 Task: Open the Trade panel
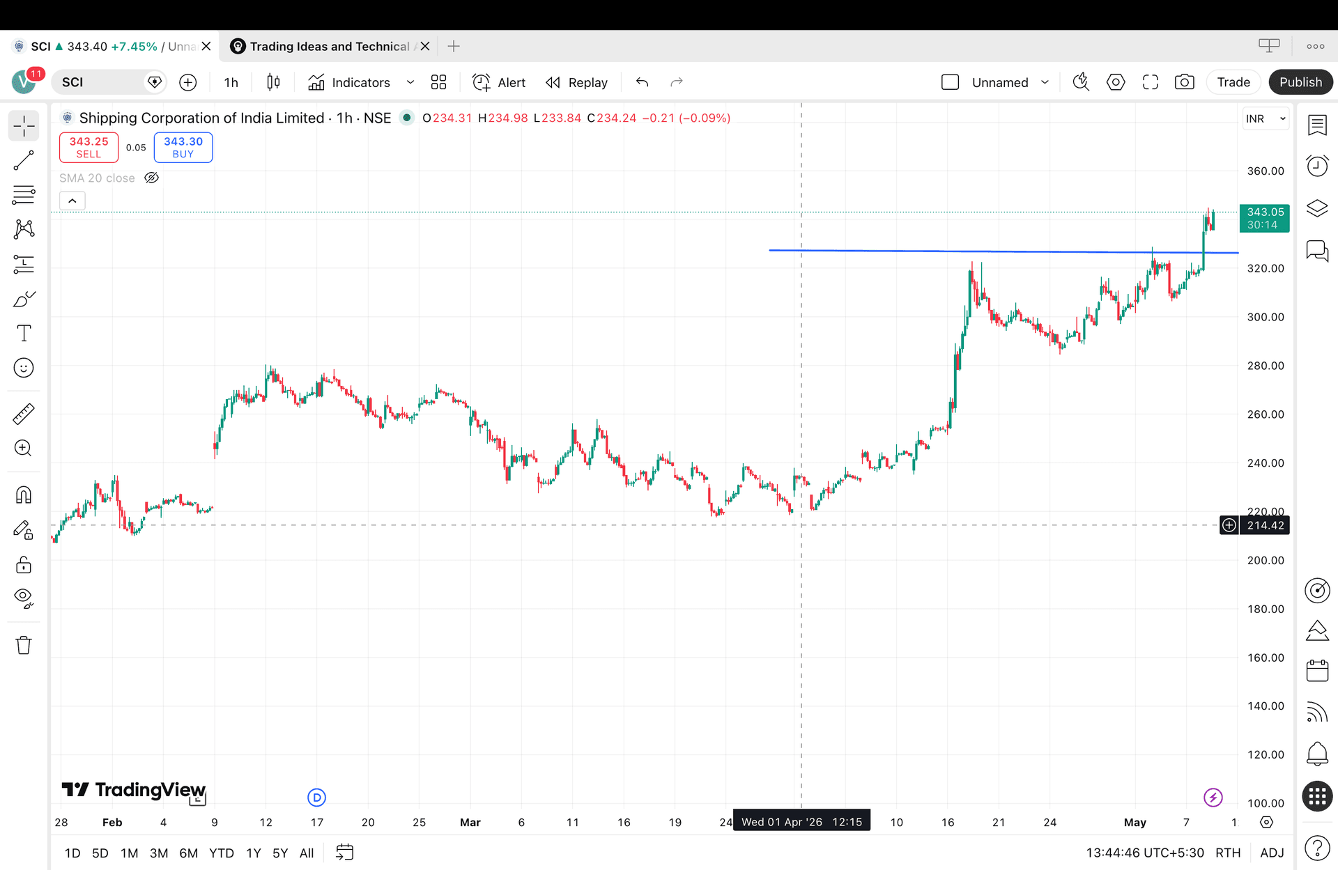point(1233,82)
